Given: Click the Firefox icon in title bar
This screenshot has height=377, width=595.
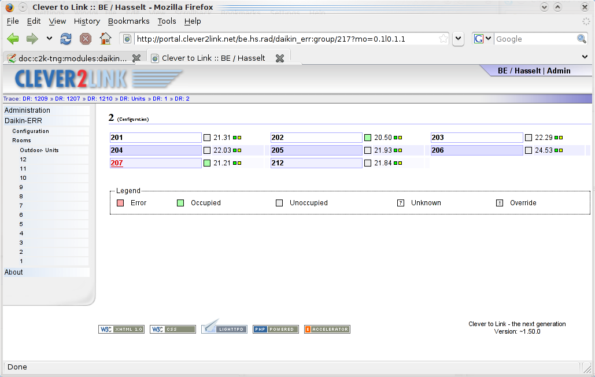Looking at the screenshot, I should pyautogui.click(x=9, y=7).
